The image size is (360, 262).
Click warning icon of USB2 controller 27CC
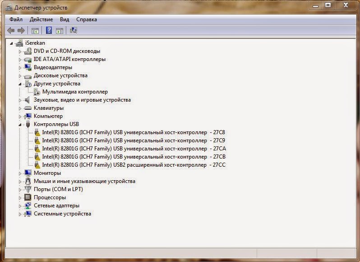click(37, 165)
